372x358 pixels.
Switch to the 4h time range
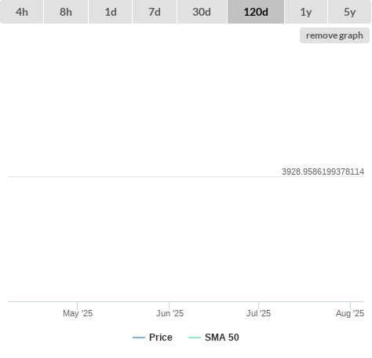pyautogui.click(x=21, y=12)
